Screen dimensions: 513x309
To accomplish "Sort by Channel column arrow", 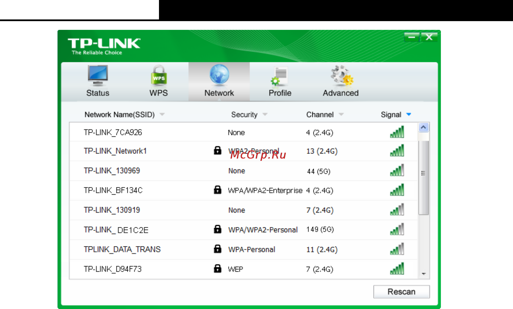I will 341,114.
